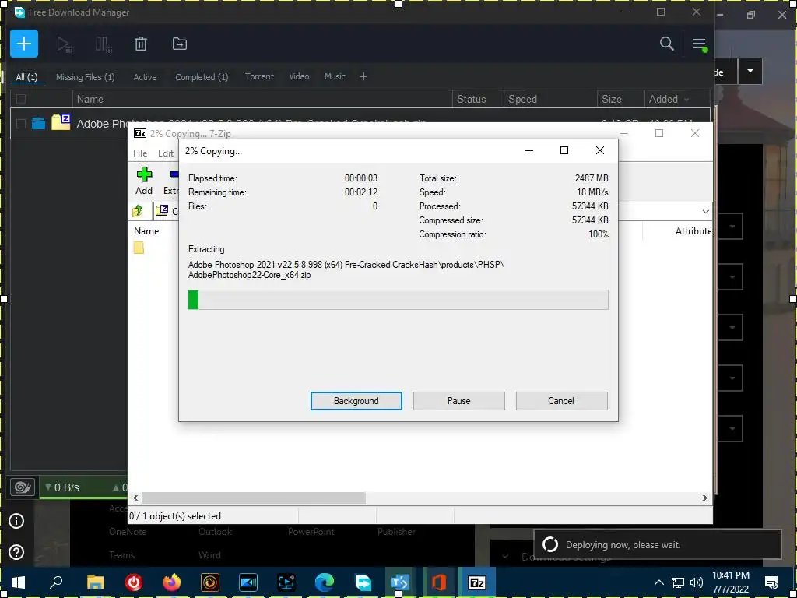The image size is (797, 598).
Task: Click the volume speaker tray icon
Action: (x=697, y=582)
